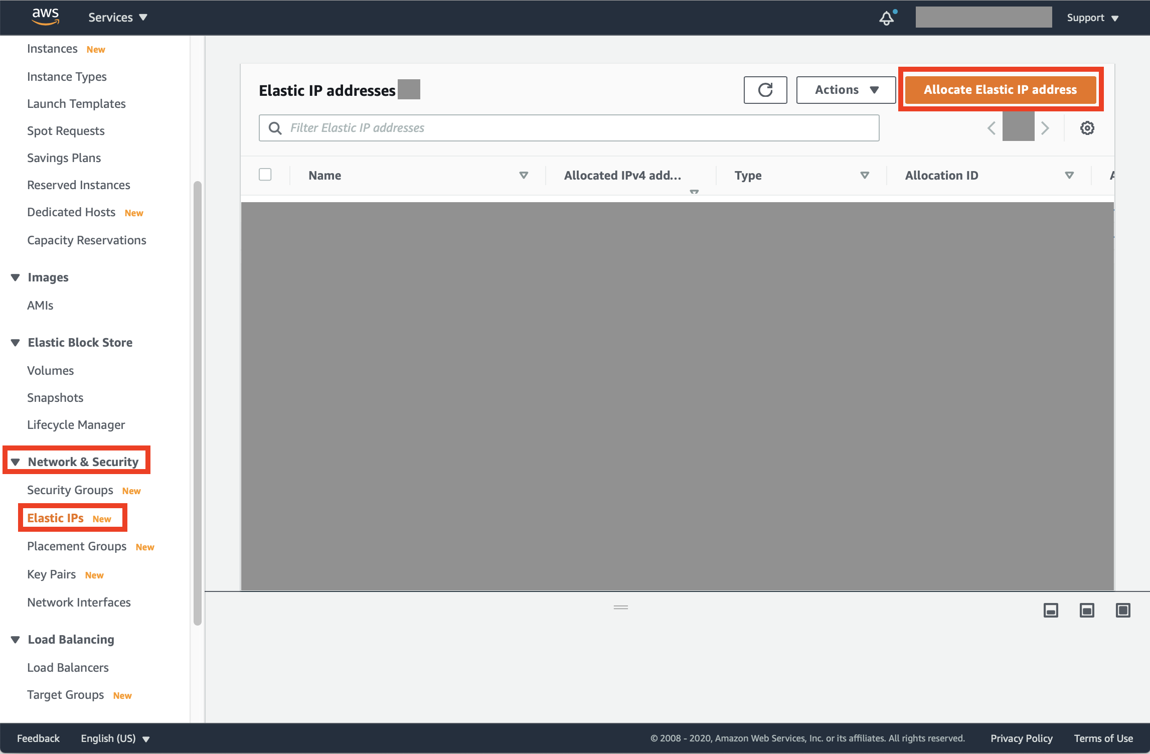Refresh the Elastic IP addresses list

tap(765, 90)
